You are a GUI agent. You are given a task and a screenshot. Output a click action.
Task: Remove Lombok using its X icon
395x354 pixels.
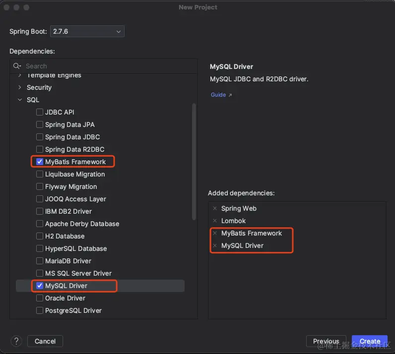click(214, 221)
